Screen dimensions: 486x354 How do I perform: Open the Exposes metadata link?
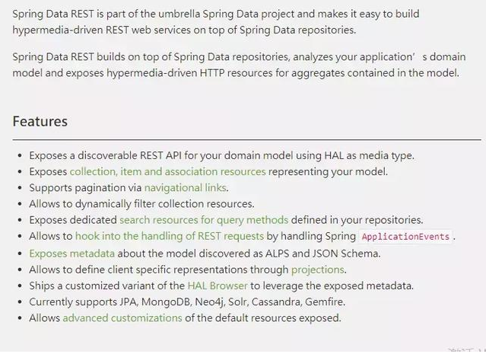[x=71, y=253]
